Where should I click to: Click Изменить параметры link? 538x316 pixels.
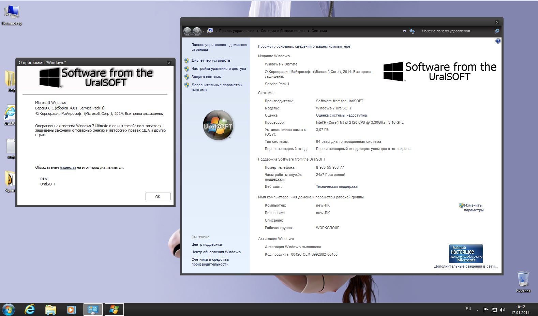point(474,208)
